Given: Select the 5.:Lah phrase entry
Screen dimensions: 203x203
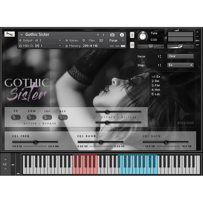Looking at the screenshot, I should [156, 94].
